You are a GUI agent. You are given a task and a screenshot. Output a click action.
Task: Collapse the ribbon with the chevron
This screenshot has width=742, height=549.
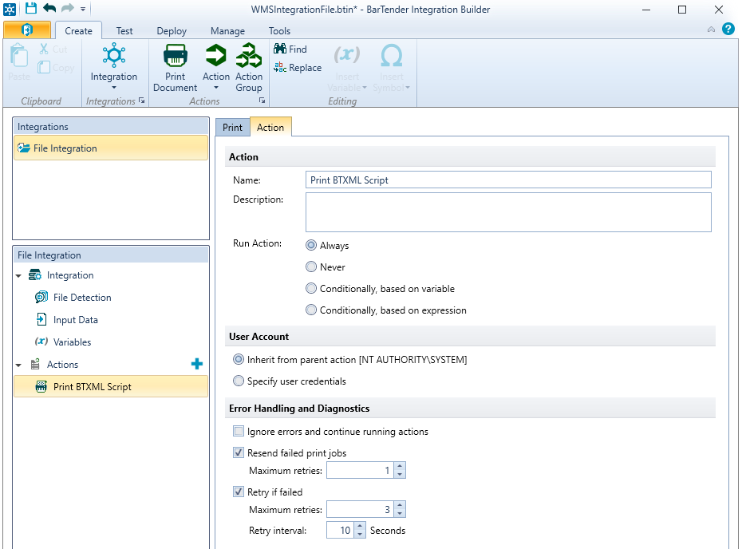[x=711, y=30]
